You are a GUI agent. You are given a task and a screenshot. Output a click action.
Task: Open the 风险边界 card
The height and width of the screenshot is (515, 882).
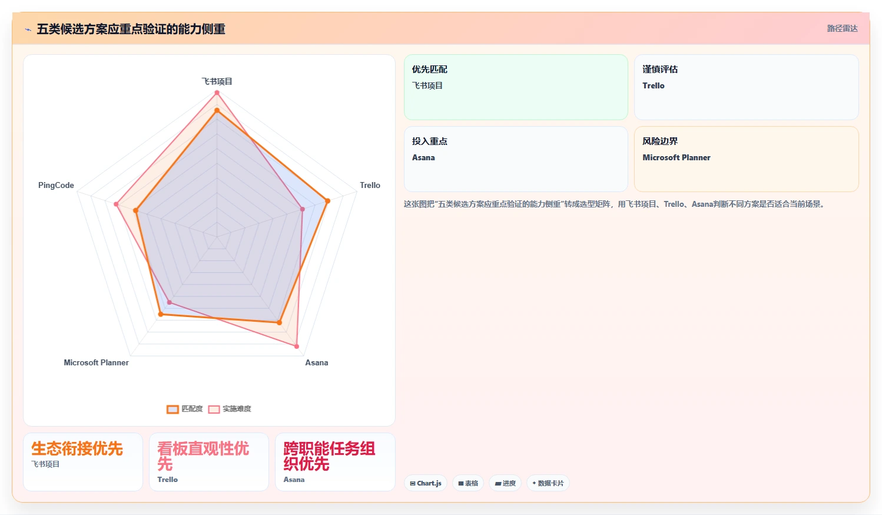pos(746,159)
